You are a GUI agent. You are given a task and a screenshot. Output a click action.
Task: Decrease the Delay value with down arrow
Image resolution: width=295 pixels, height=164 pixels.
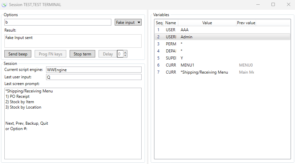click(125, 56)
